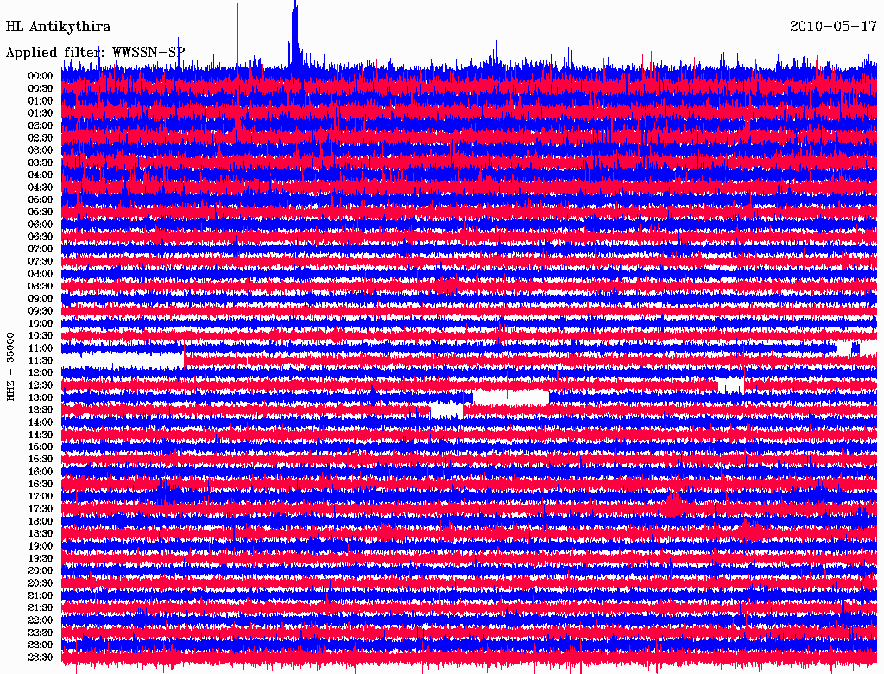Click the 20:00 time label
Viewport: 884px width, 674px height.
tap(41, 570)
